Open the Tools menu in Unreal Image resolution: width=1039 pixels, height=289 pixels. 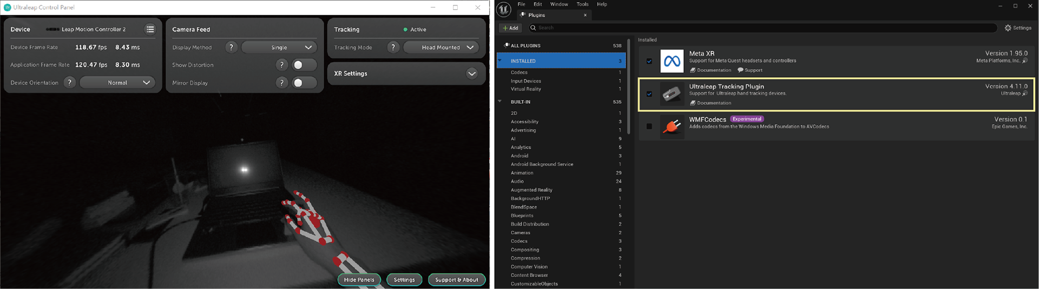pyautogui.click(x=582, y=4)
